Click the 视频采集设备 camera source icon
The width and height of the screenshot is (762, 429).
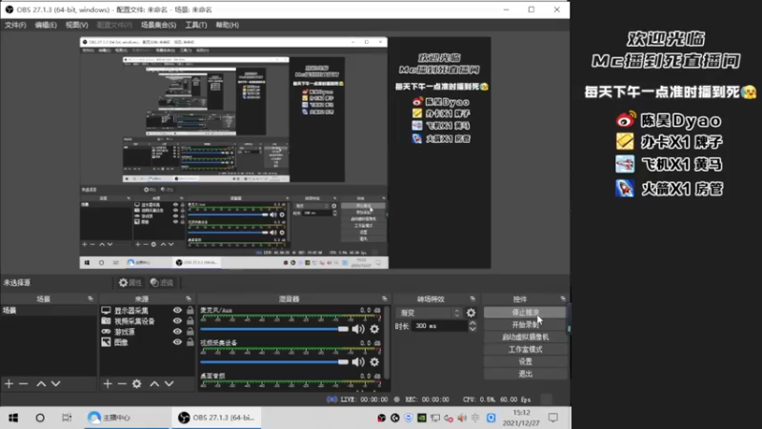point(106,321)
